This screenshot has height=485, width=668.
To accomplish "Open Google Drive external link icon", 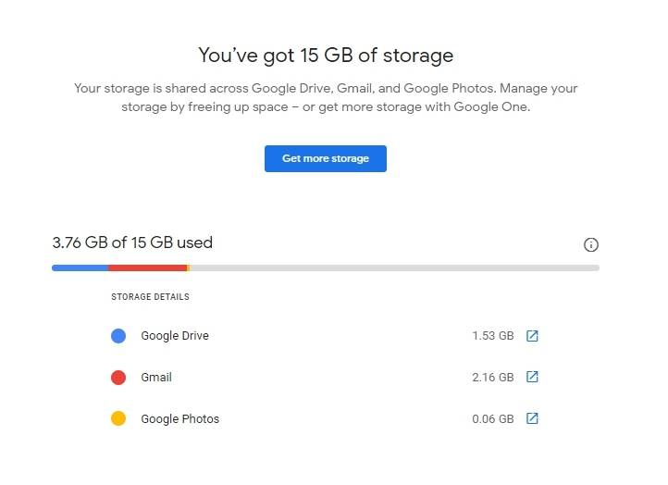I will tap(532, 336).
